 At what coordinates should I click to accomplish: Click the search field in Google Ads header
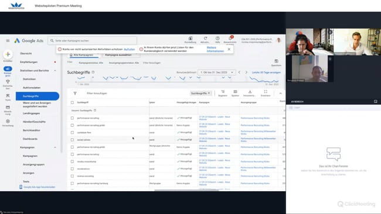pos(93,41)
